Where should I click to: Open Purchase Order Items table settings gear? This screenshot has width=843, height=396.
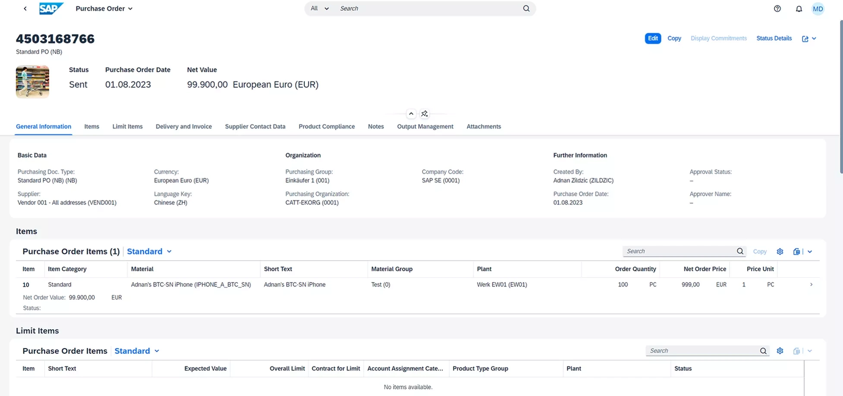(780, 251)
